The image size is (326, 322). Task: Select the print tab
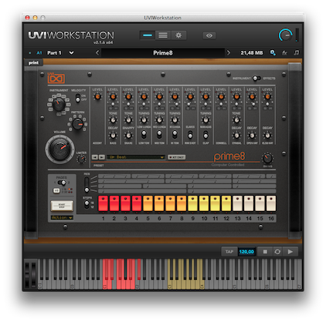pyautogui.click(x=33, y=62)
